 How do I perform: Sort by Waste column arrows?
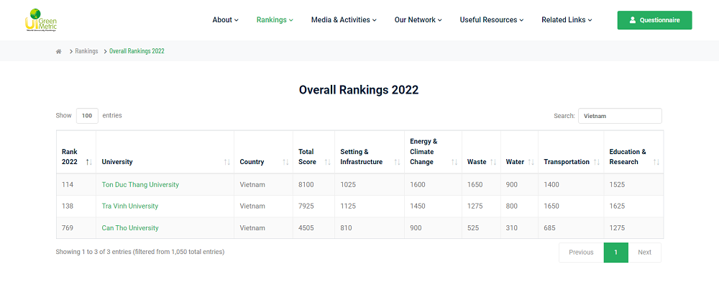493,162
